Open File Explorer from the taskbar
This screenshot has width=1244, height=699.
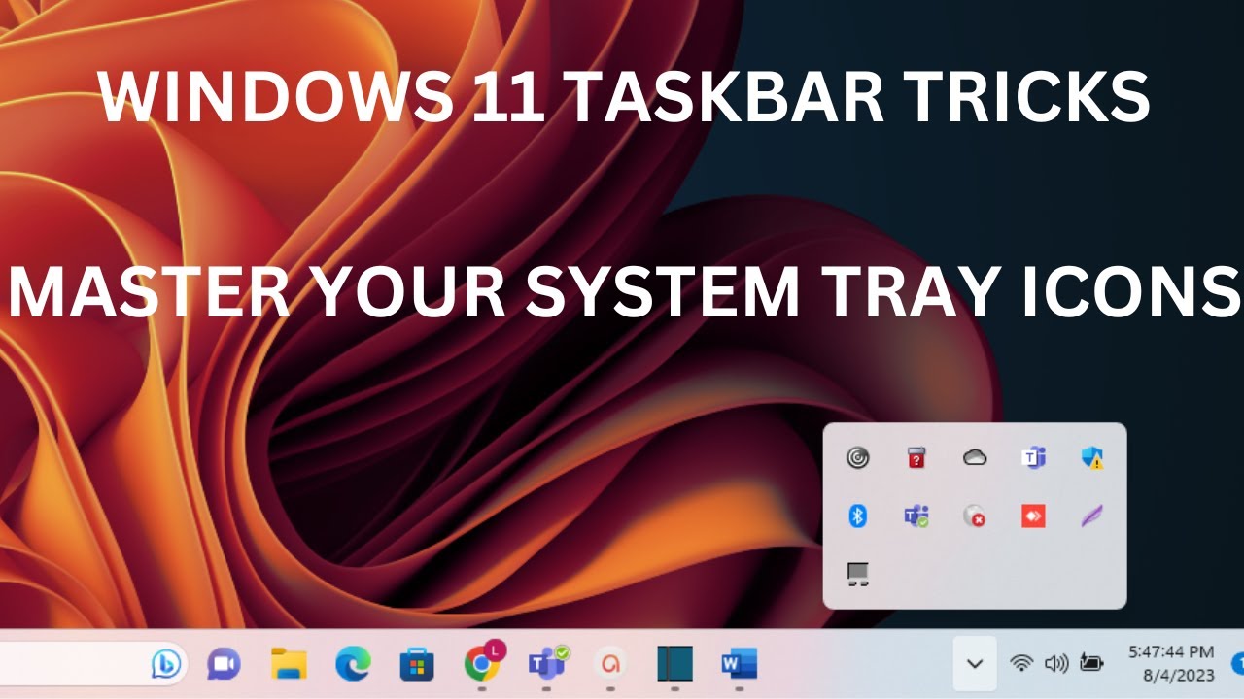289,664
